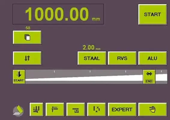Activate the manual hand mode button
Screen dimensions: 170x120
click(x=153, y=109)
